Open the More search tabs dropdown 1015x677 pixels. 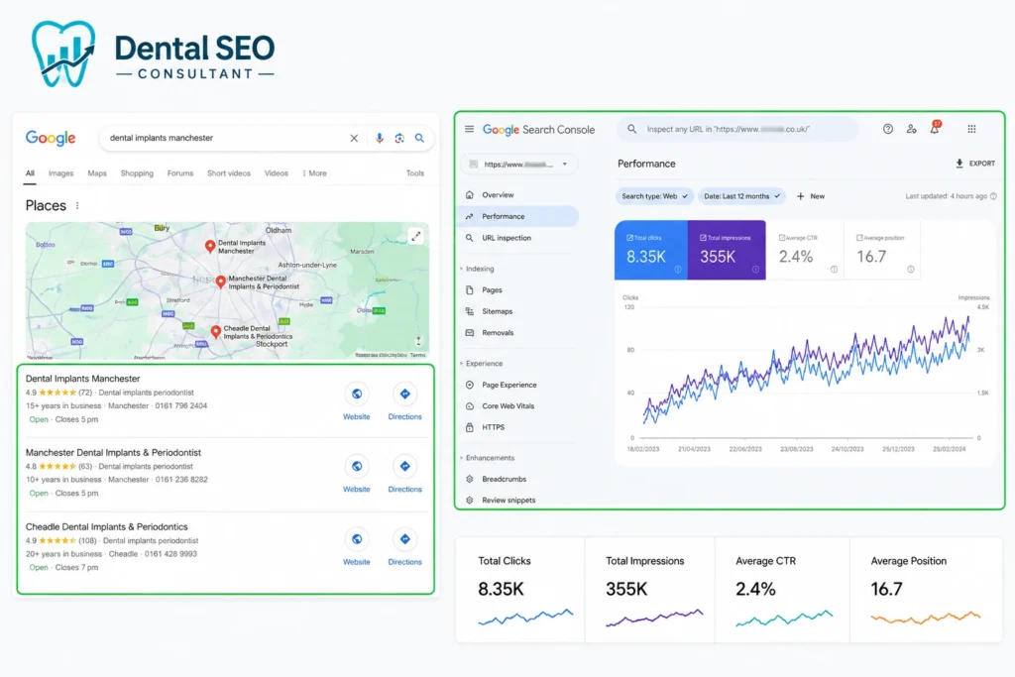pos(314,173)
